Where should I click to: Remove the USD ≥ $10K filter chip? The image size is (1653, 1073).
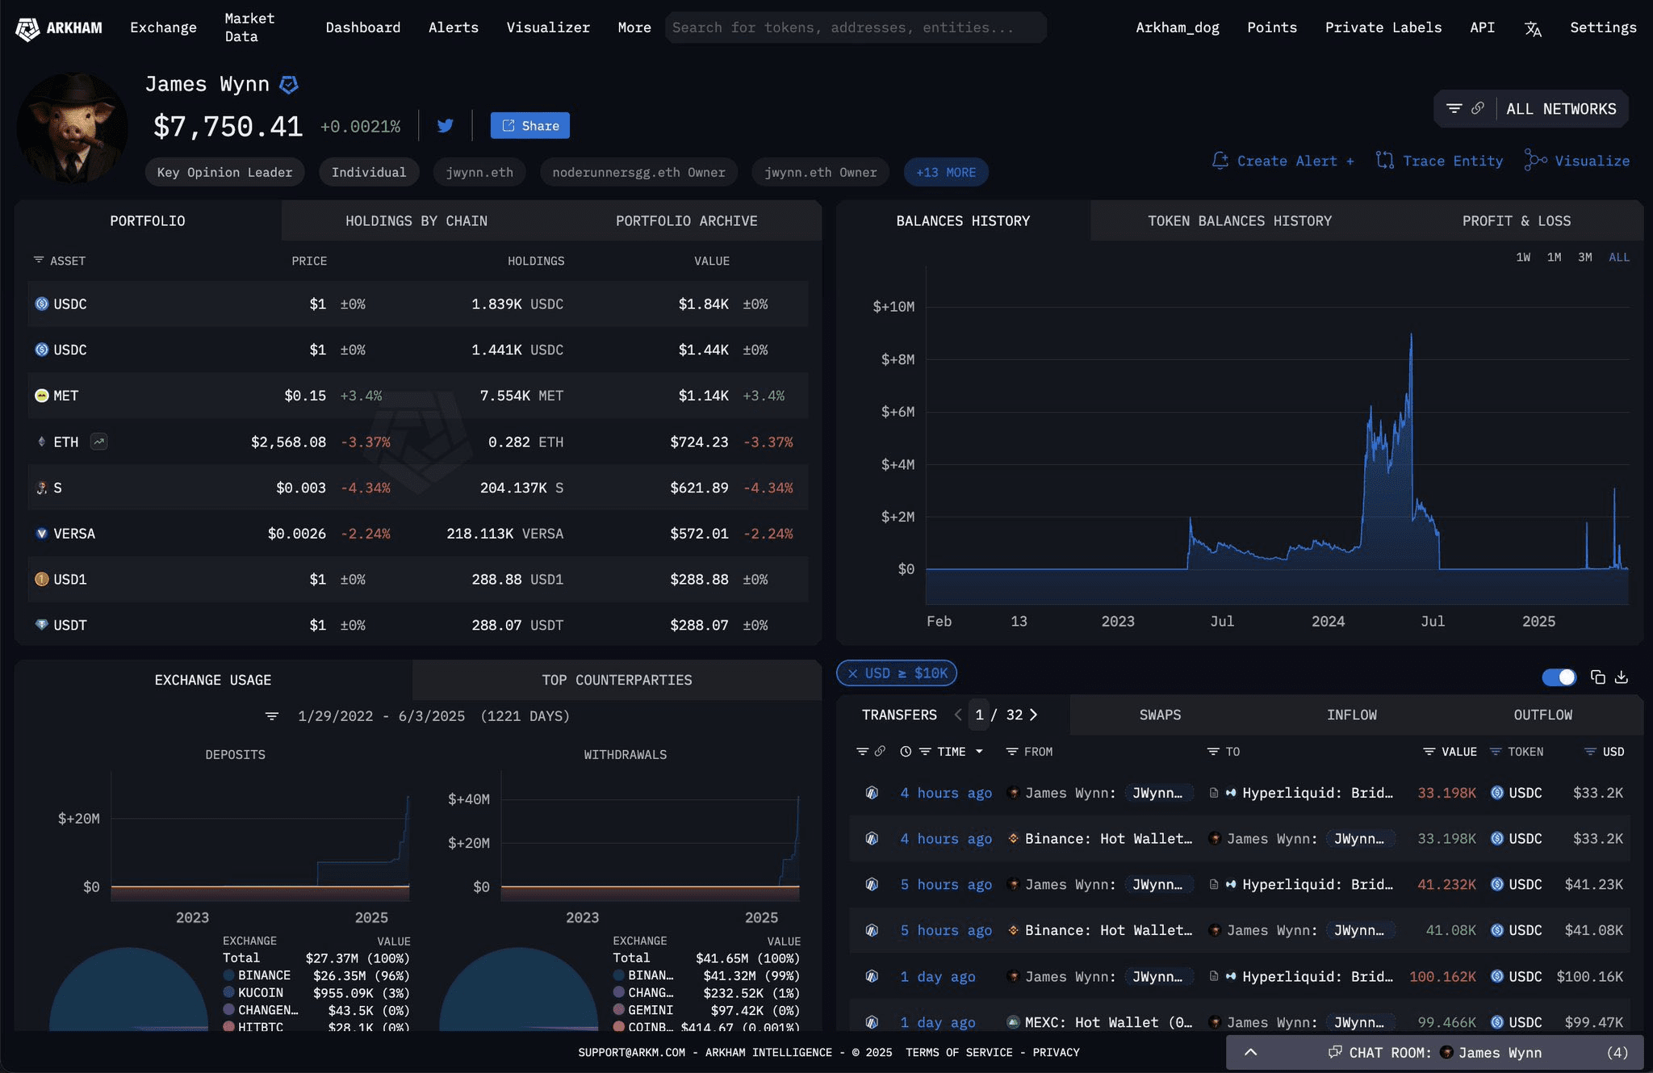click(x=852, y=673)
